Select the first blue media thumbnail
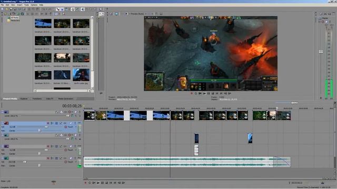This screenshot has width=337, height=189. pos(43,23)
